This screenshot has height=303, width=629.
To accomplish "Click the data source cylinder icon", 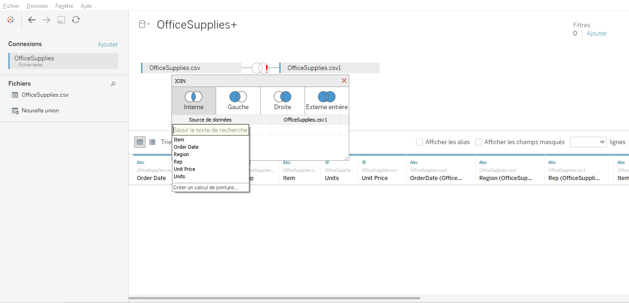I will point(143,24).
